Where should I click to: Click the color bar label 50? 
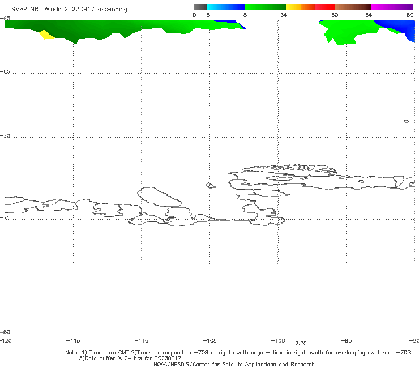(x=335, y=15)
